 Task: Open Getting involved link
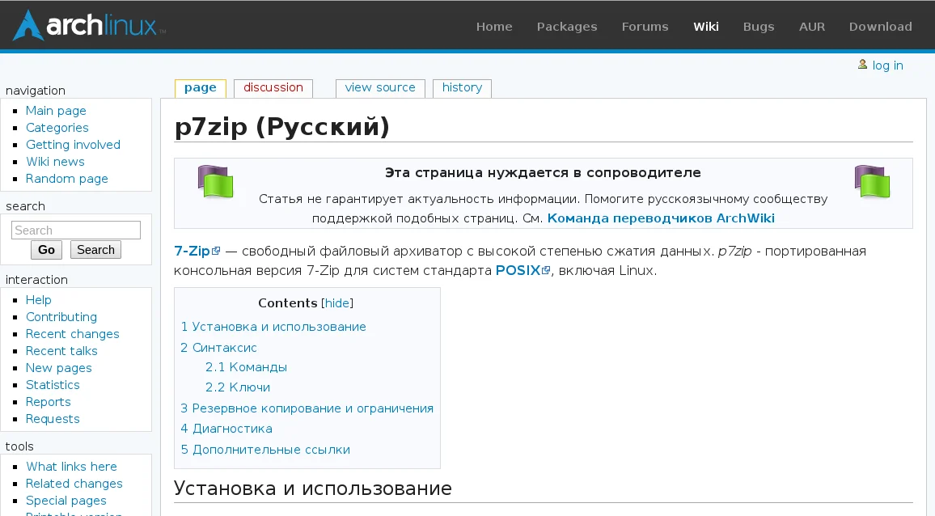(x=73, y=145)
